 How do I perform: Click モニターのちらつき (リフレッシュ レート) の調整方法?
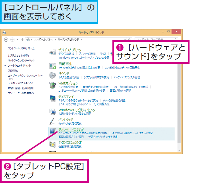point(84,104)
